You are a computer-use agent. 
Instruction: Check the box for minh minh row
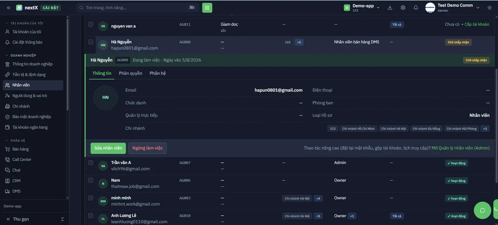pos(91,198)
